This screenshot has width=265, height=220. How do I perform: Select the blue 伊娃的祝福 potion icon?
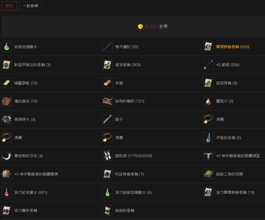[208, 138]
